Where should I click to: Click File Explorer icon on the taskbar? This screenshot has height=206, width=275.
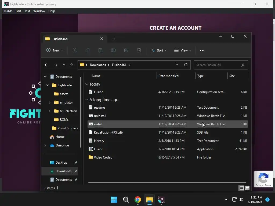150,200
